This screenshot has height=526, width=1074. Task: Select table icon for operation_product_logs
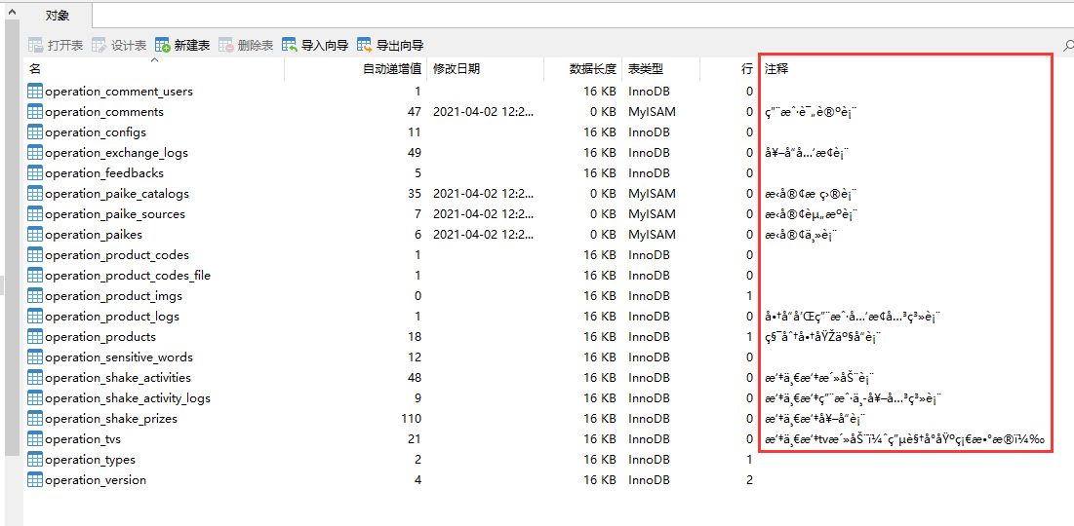(35, 317)
